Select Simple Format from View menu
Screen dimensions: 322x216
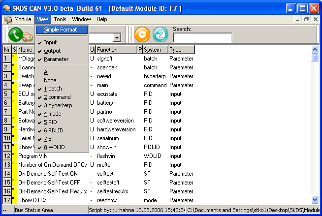(x=60, y=30)
